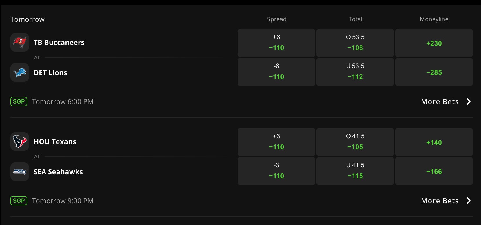This screenshot has height=225, width=481.
Task: Choose Texans moneyline +140
Action: tap(434, 142)
